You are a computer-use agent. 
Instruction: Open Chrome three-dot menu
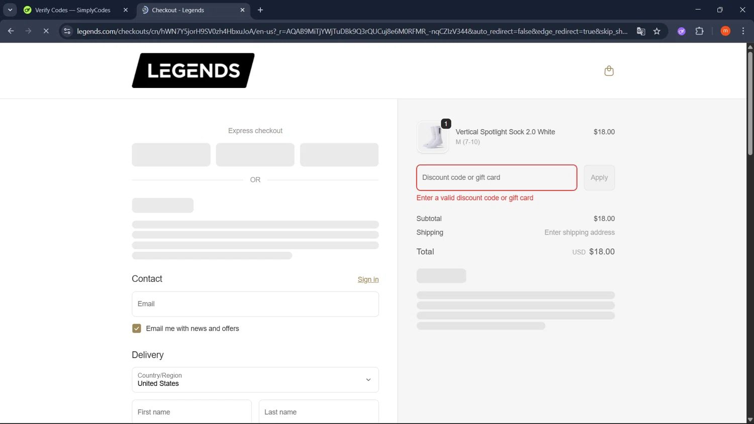pyautogui.click(x=743, y=31)
